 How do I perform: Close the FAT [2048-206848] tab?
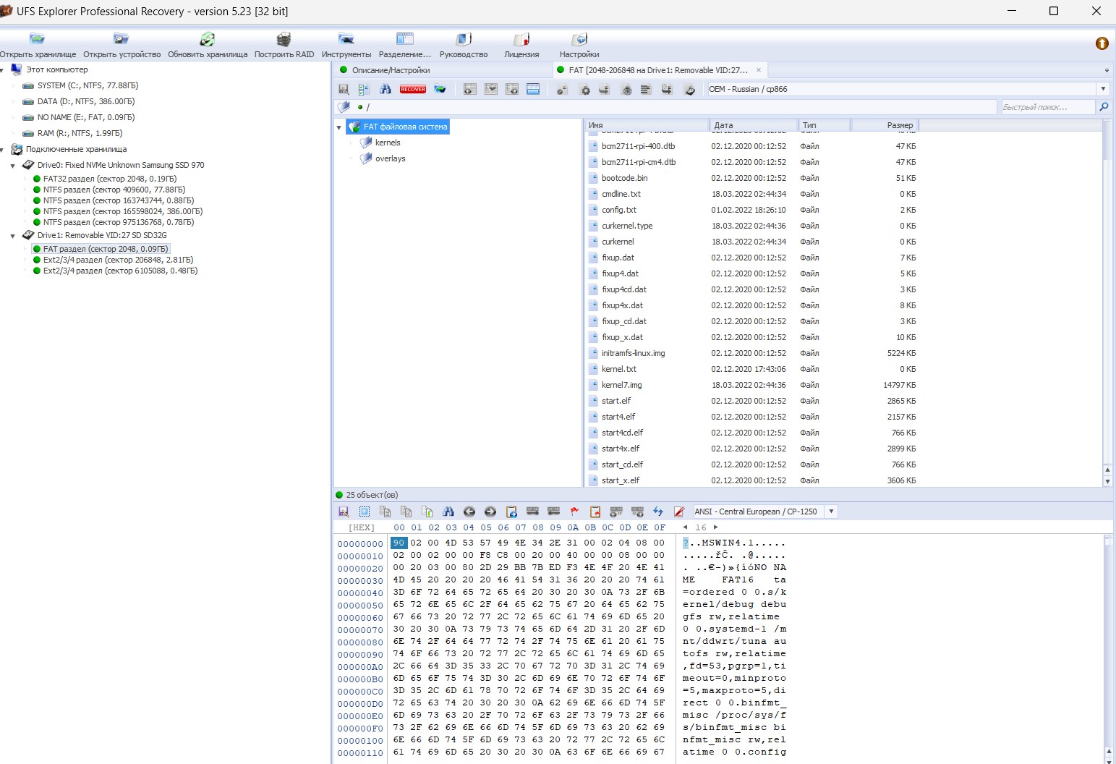point(759,70)
